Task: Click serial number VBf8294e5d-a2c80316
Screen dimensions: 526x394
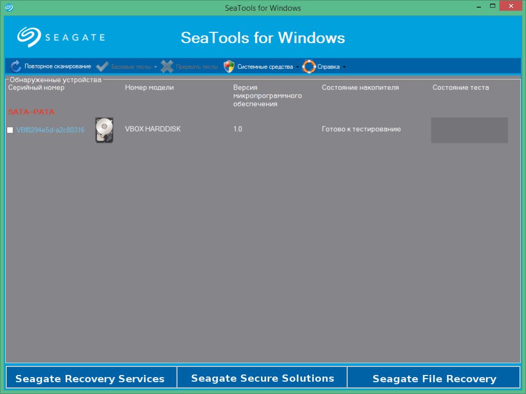Action: tap(50, 130)
